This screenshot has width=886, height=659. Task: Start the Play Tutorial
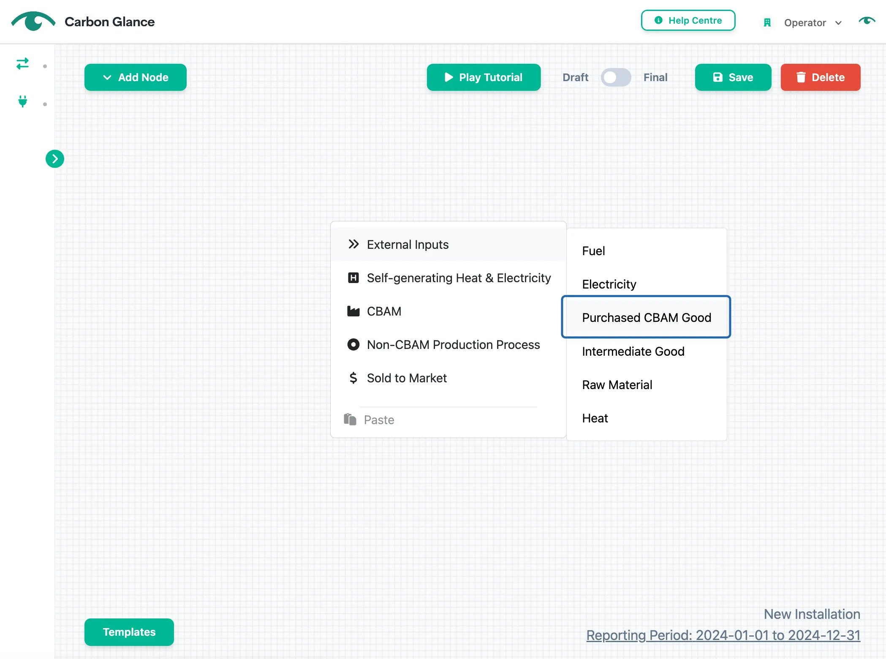[484, 77]
